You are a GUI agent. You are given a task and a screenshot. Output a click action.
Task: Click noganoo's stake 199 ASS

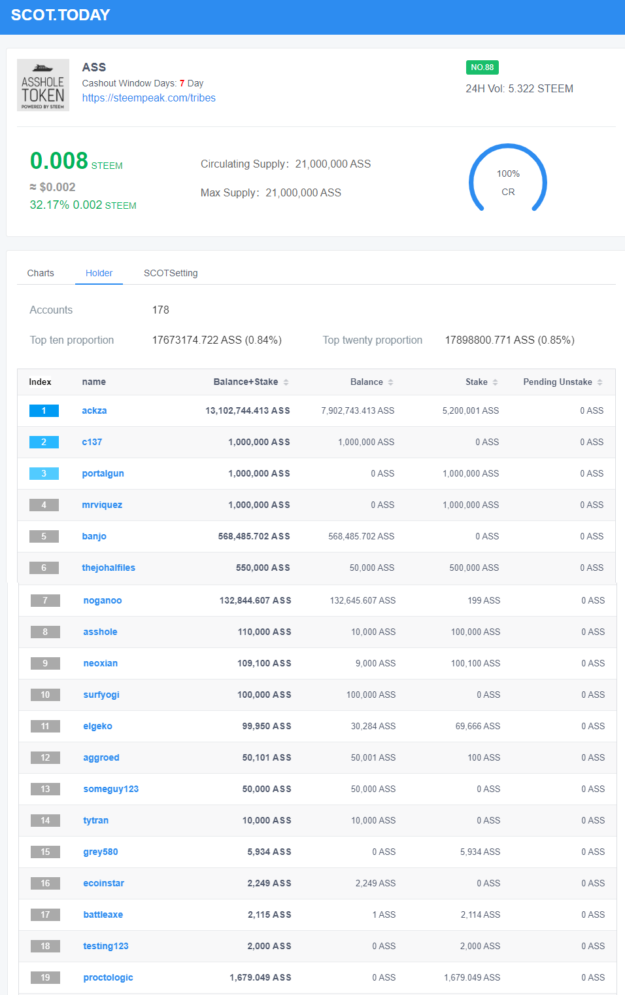[x=484, y=600]
